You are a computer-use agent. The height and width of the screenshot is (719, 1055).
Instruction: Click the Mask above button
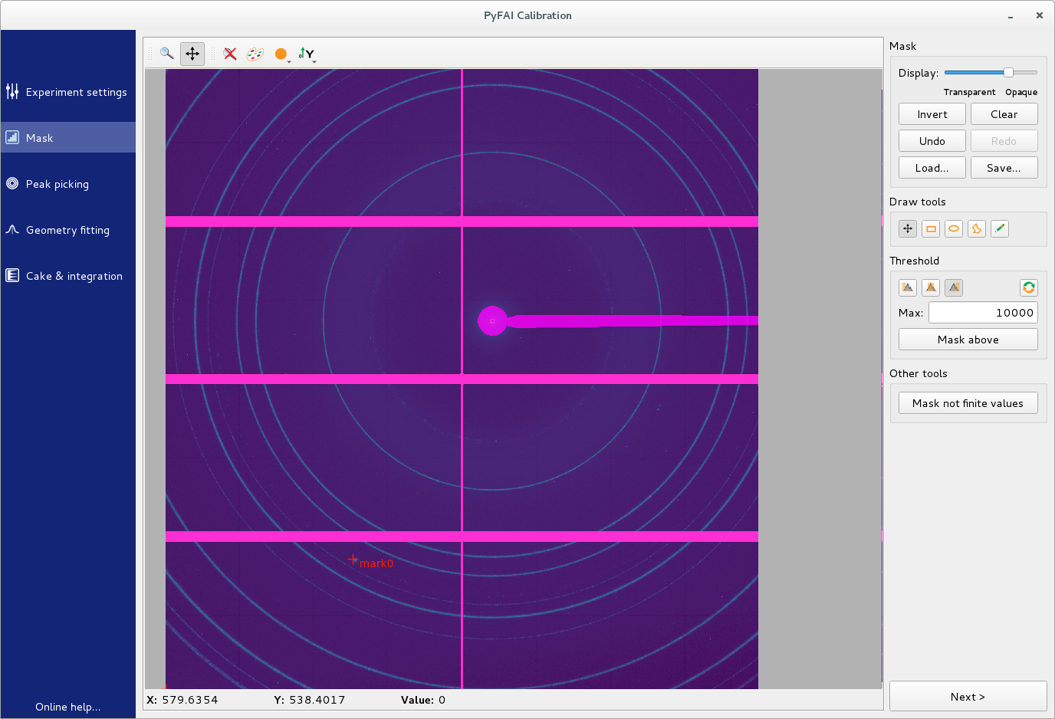(968, 339)
